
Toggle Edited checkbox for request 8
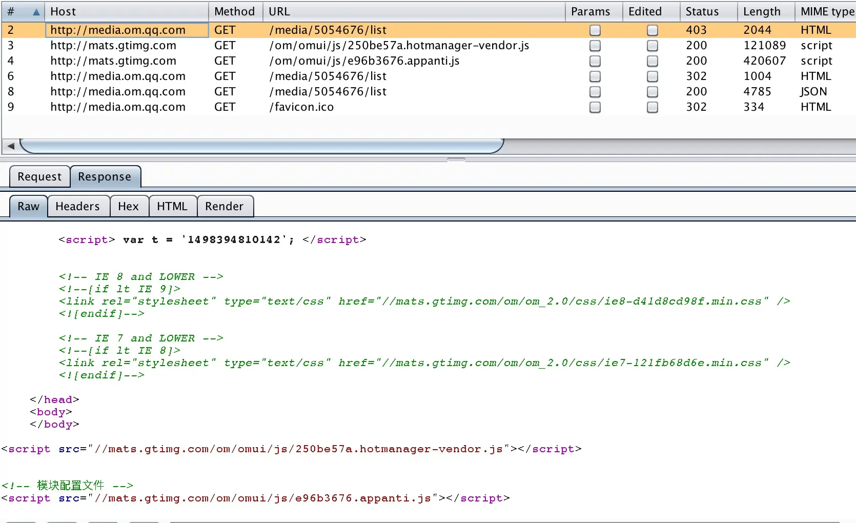(652, 92)
